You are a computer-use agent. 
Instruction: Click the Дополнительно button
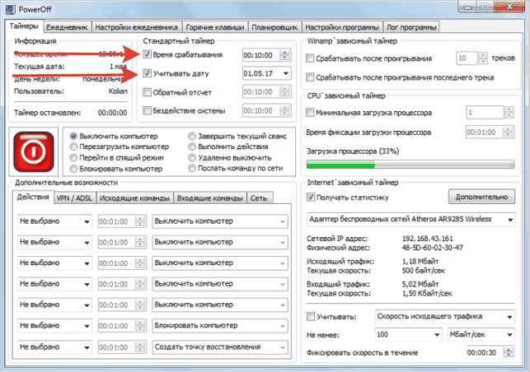click(x=481, y=197)
